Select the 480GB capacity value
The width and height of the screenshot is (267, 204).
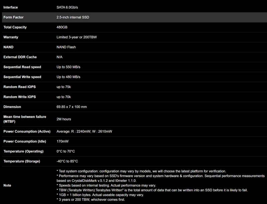click(62, 27)
